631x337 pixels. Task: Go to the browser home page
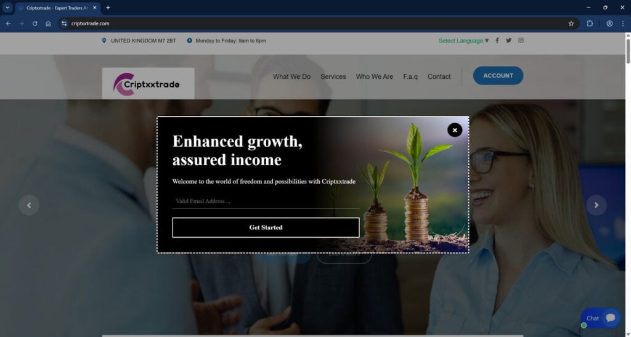[48, 24]
